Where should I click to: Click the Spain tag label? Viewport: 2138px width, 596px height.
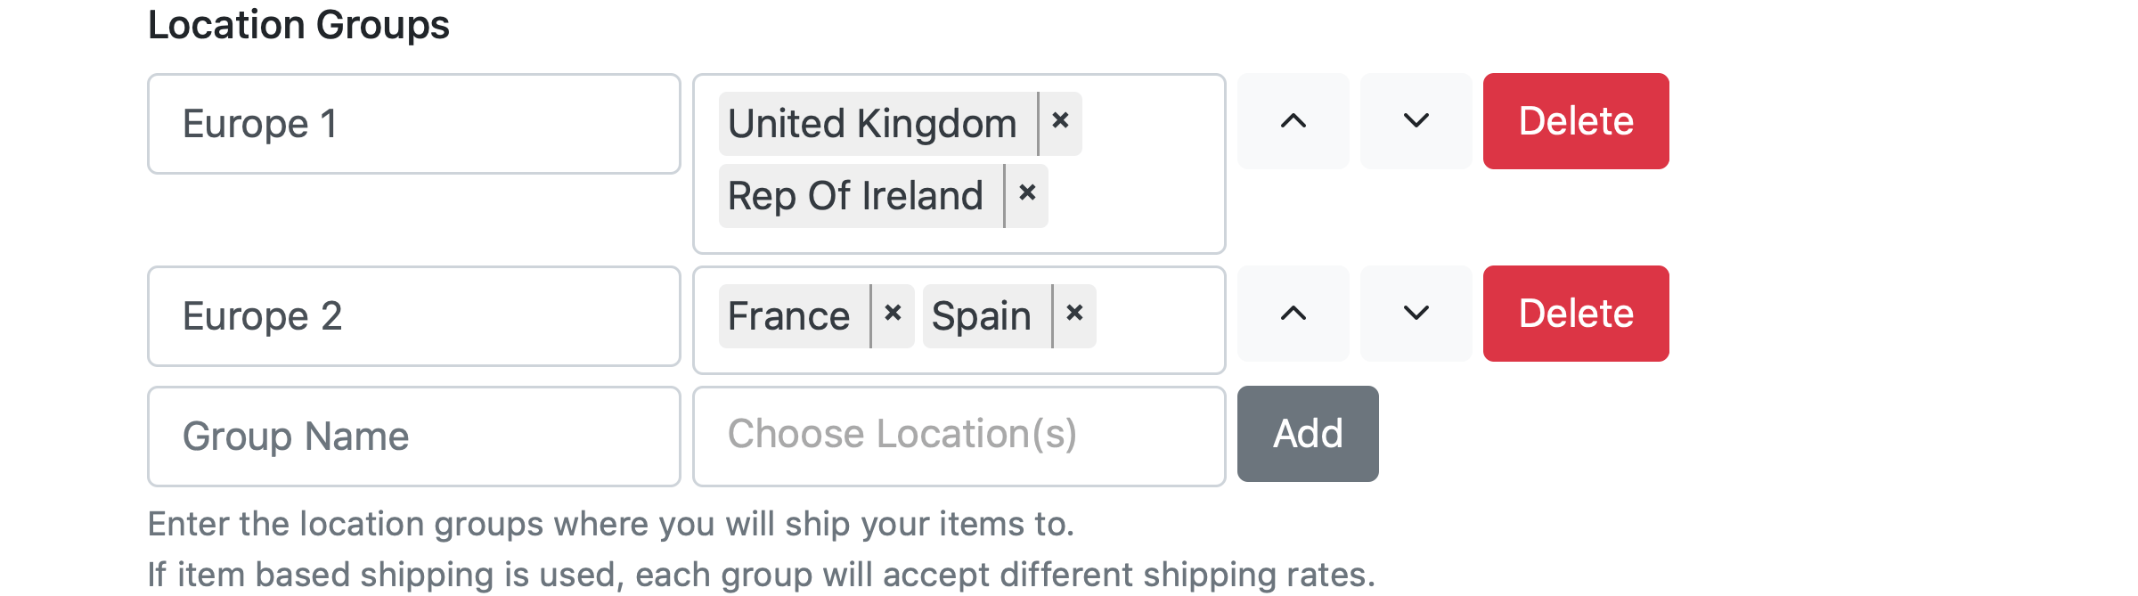(982, 316)
